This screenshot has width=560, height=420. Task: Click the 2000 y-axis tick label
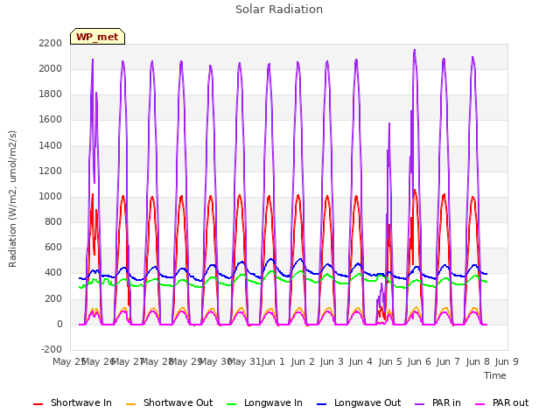click(51, 68)
